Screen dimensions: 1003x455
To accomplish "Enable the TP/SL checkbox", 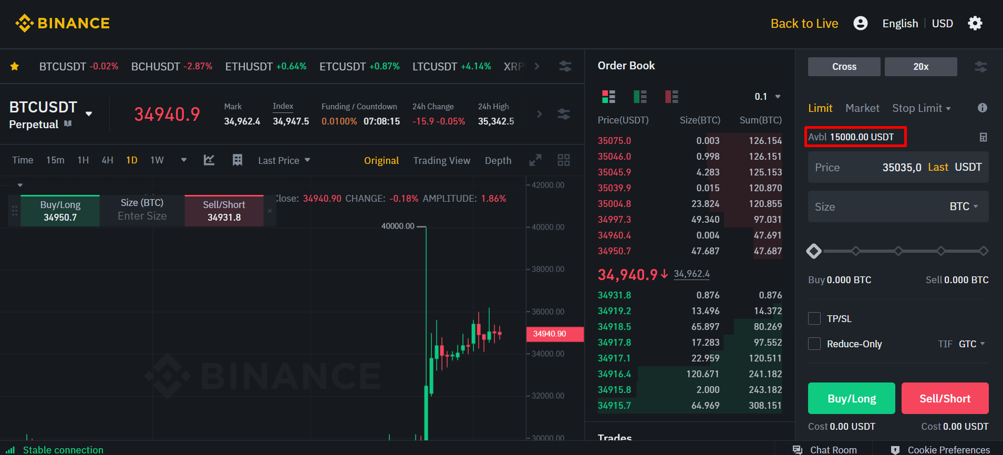I will [814, 318].
